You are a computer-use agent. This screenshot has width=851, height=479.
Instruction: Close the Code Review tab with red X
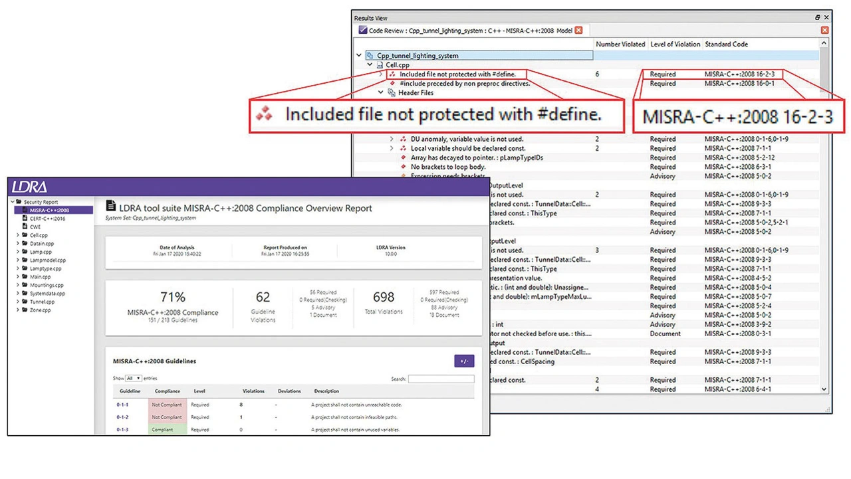pyautogui.click(x=578, y=31)
